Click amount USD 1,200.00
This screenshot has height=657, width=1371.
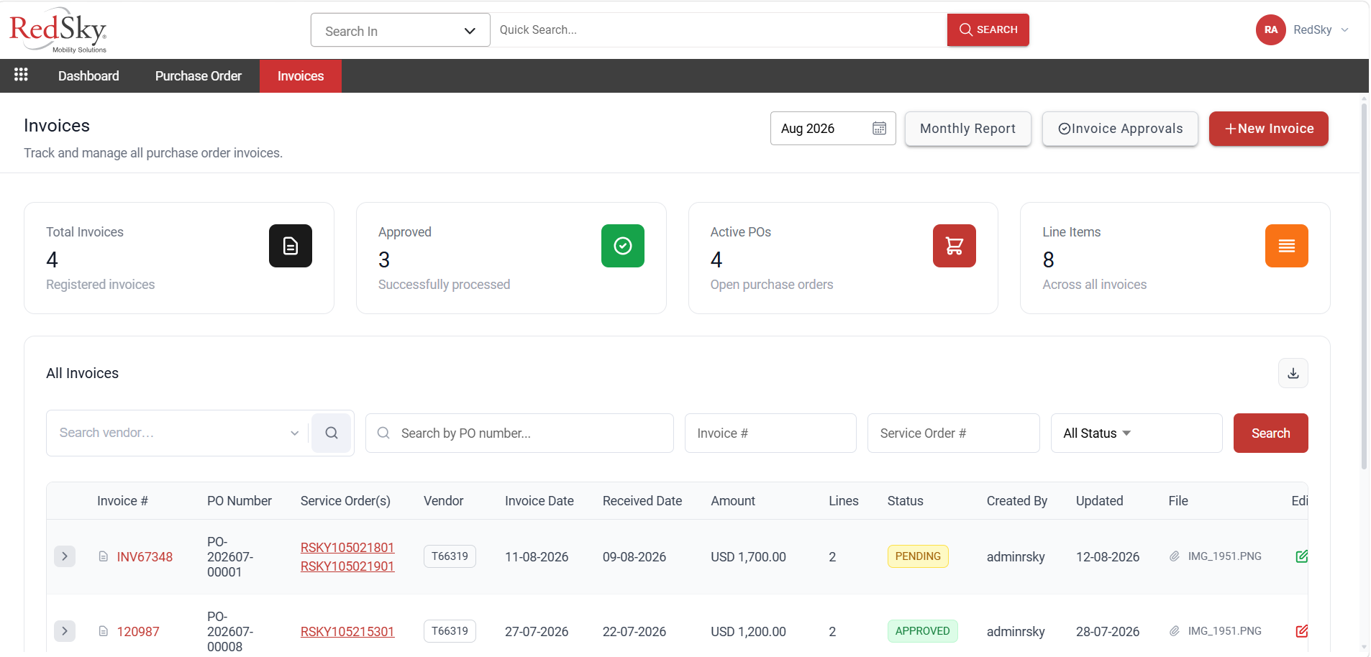pyautogui.click(x=748, y=632)
